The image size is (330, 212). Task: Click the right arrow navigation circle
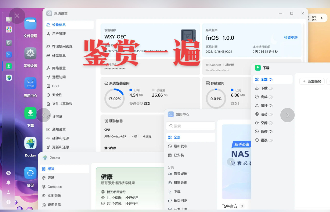pos(287,115)
